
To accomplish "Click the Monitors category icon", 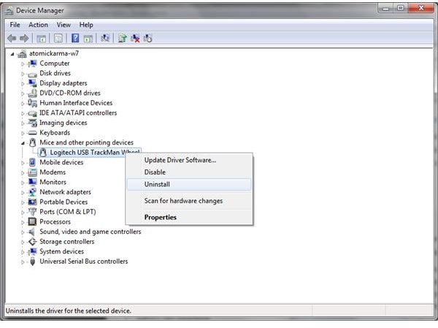I will 32,183.
